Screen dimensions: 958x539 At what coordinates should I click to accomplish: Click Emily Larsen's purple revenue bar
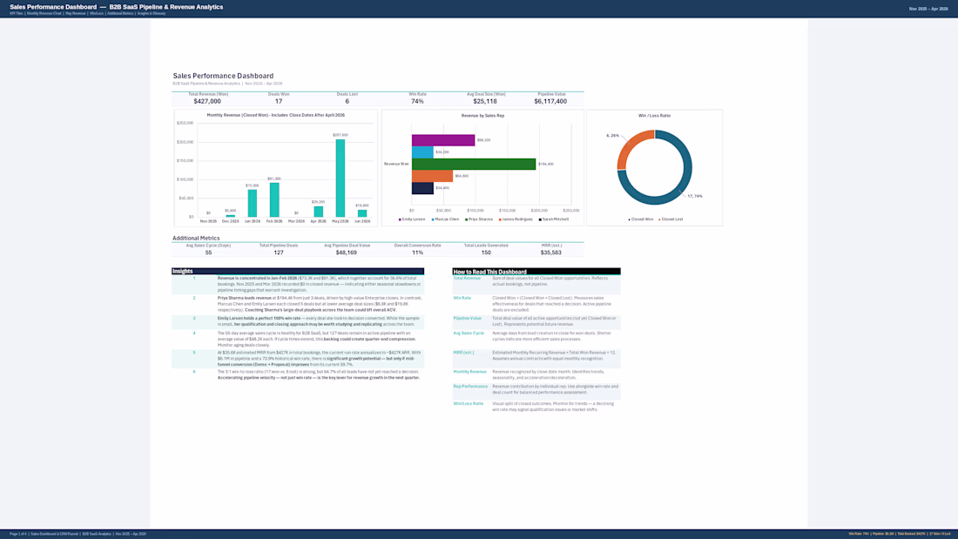[x=443, y=140]
